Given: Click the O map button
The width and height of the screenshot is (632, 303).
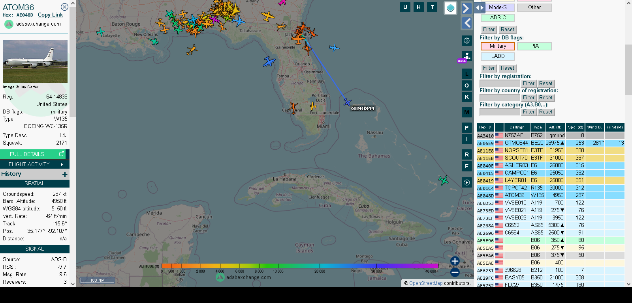Looking at the screenshot, I should tap(467, 86).
